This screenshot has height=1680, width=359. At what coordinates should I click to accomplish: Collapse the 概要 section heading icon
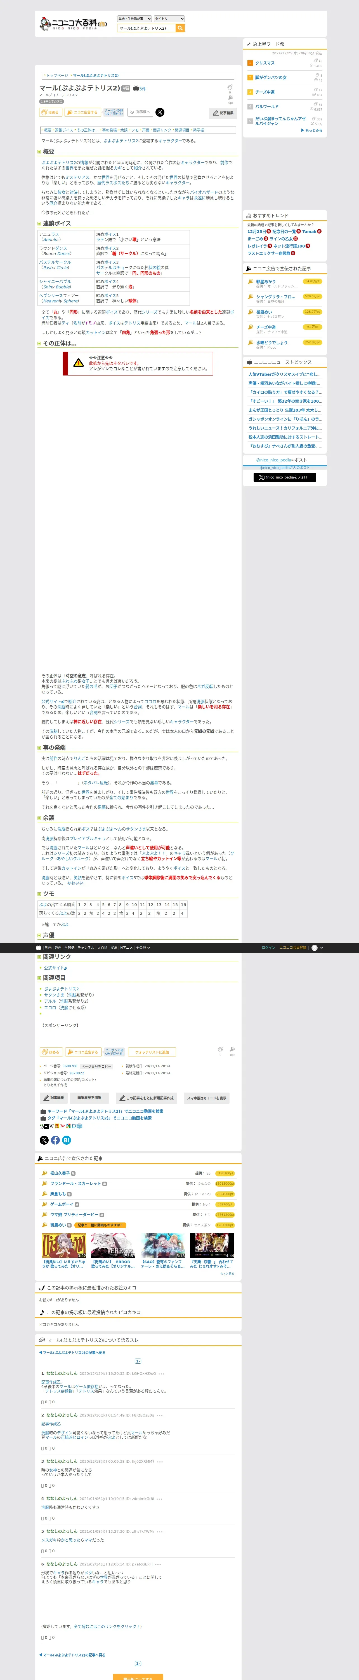pos(39,152)
